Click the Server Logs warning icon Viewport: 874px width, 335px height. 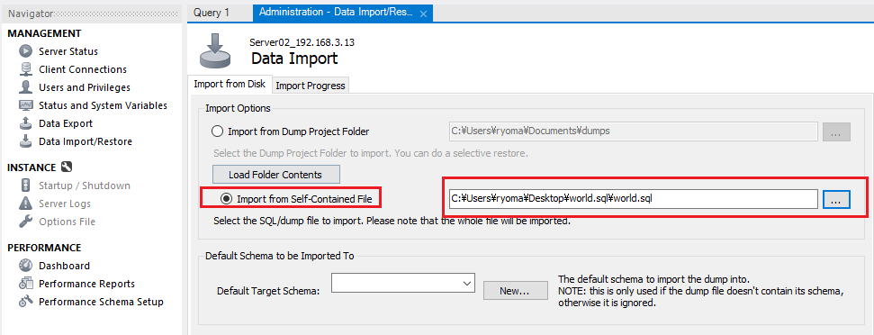pyautogui.click(x=25, y=204)
